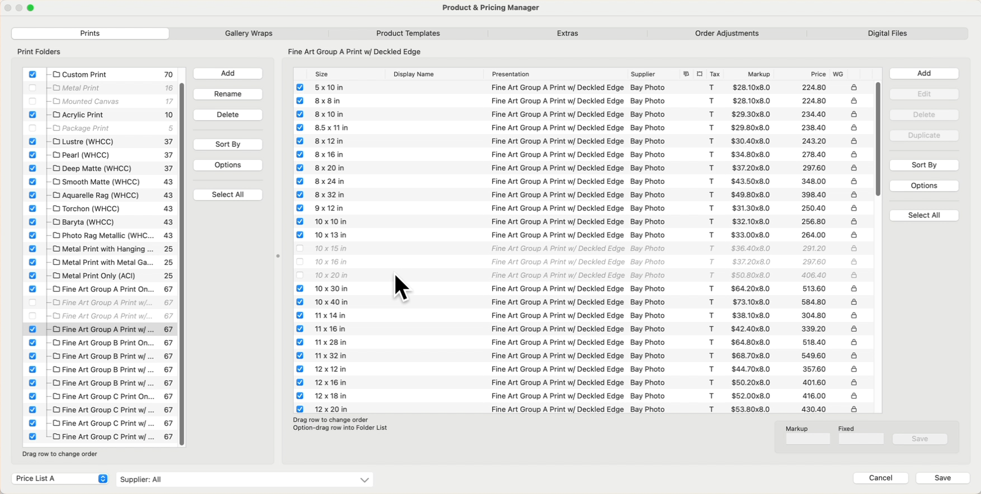Click Select All for the sizes list

(x=923, y=215)
